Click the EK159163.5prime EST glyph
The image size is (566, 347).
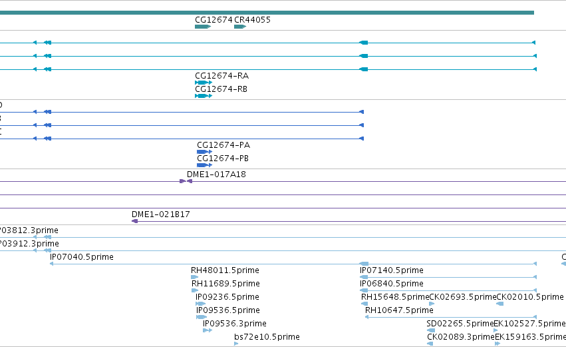[497, 344]
